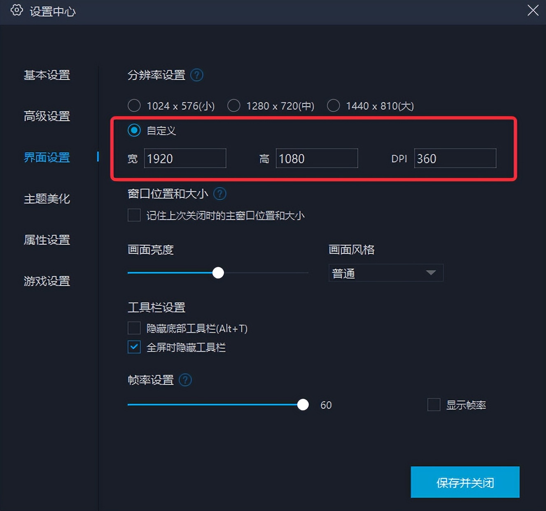Enable the 显示帧率 frame rate display
Image resolution: width=546 pixels, height=511 pixels.
(434, 405)
